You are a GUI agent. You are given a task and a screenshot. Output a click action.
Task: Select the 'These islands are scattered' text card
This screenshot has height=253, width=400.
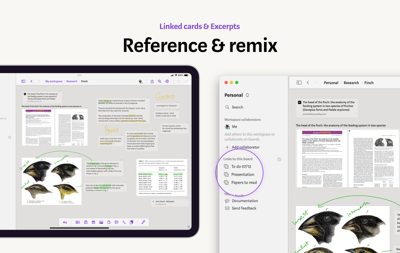(122, 111)
